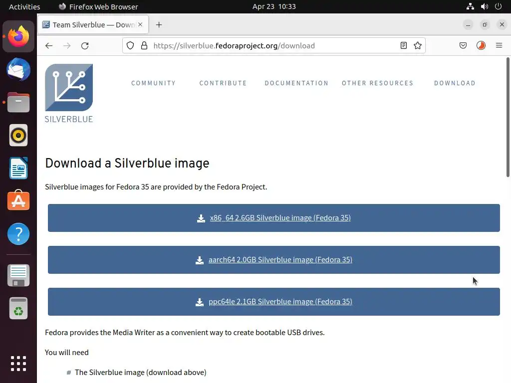Open the Activities overview

(24, 6)
